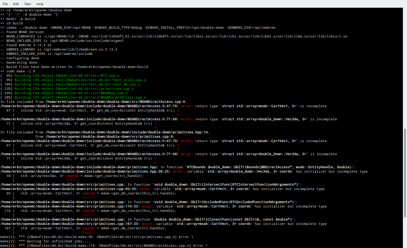Click the primitives.cpp:167:33 error line

(163, 224)
